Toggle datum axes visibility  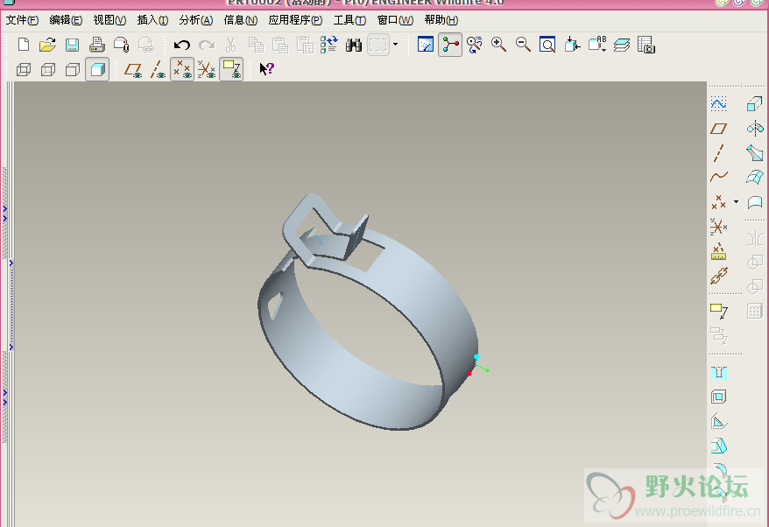158,70
